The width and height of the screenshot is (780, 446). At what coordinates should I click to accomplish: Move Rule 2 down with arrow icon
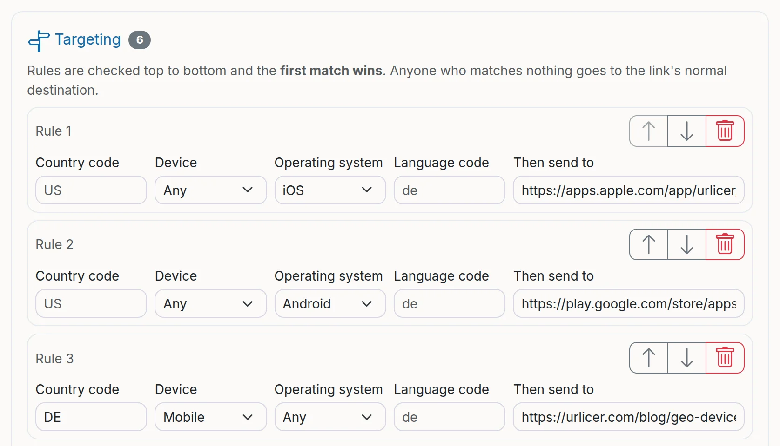pos(687,244)
